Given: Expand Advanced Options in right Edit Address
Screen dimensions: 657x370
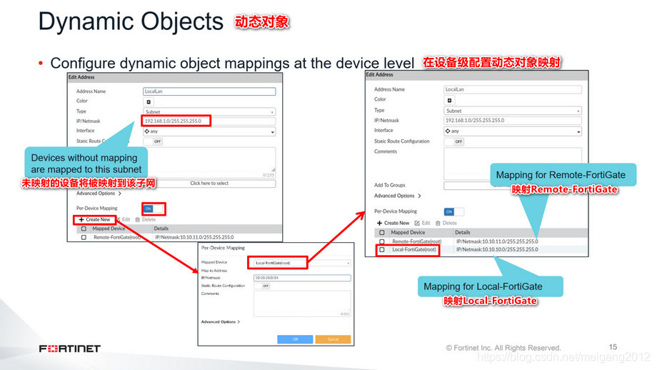Looking at the screenshot, I should 397,196.
